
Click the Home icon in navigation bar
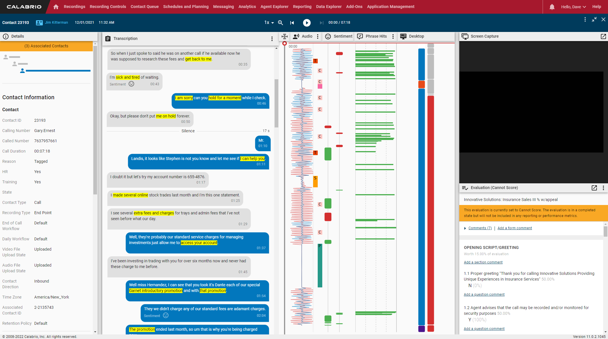pyautogui.click(x=56, y=7)
